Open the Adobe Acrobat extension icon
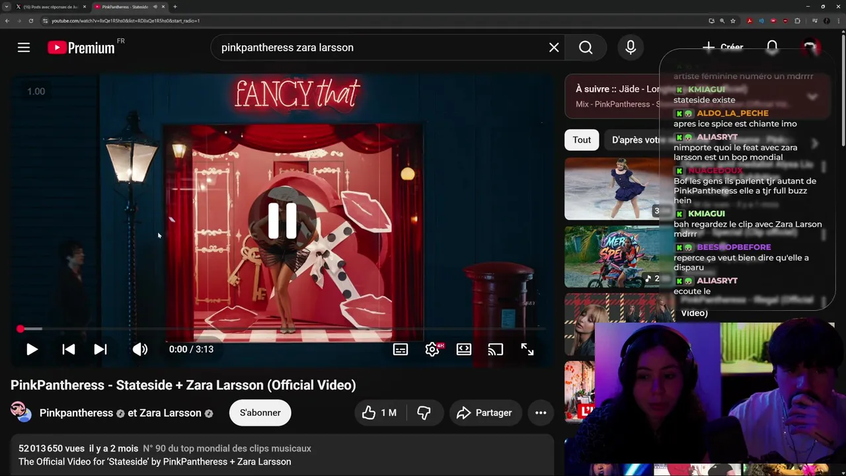Image resolution: width=846 pixels, height=476 pixels. [750, 20]
